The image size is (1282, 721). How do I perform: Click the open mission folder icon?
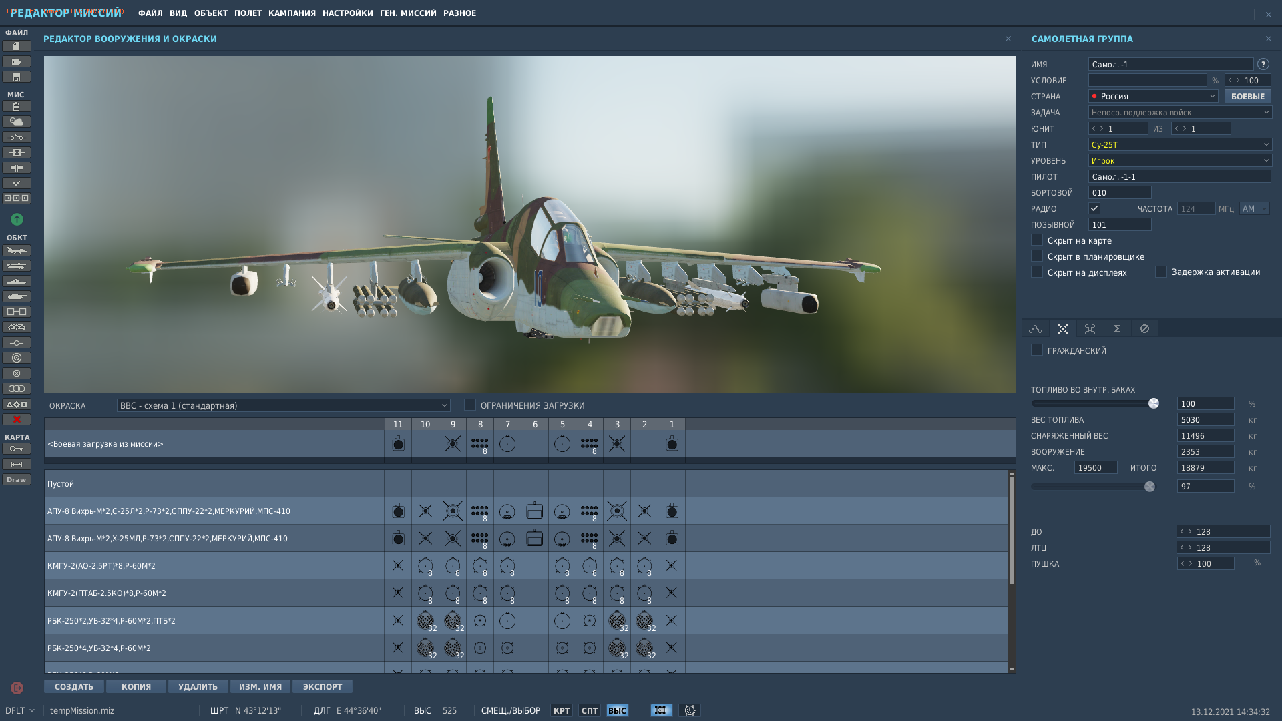17,61
